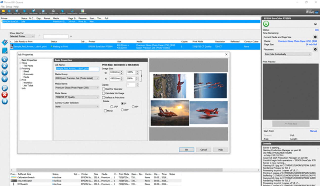Open the Media Manager tool
The width and height of the screenshot is (320, 186).
[x=33, y=11]
